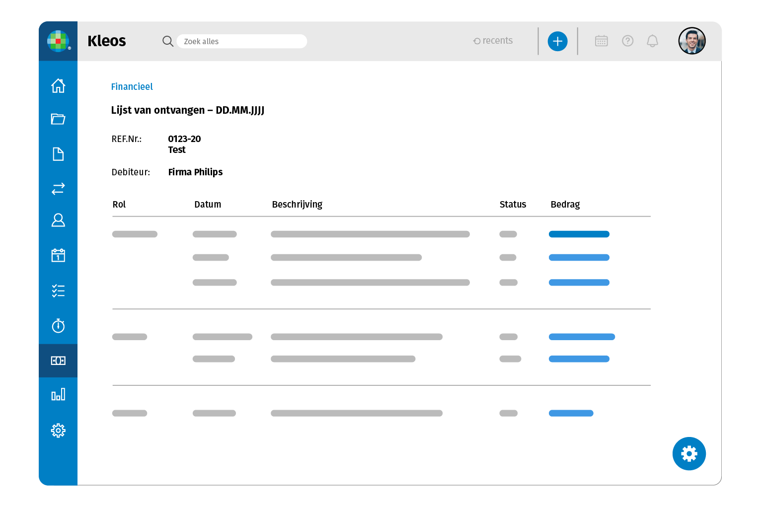Open the Documents sidebar icon
The image size is (761, 507).
coord(58,154)
